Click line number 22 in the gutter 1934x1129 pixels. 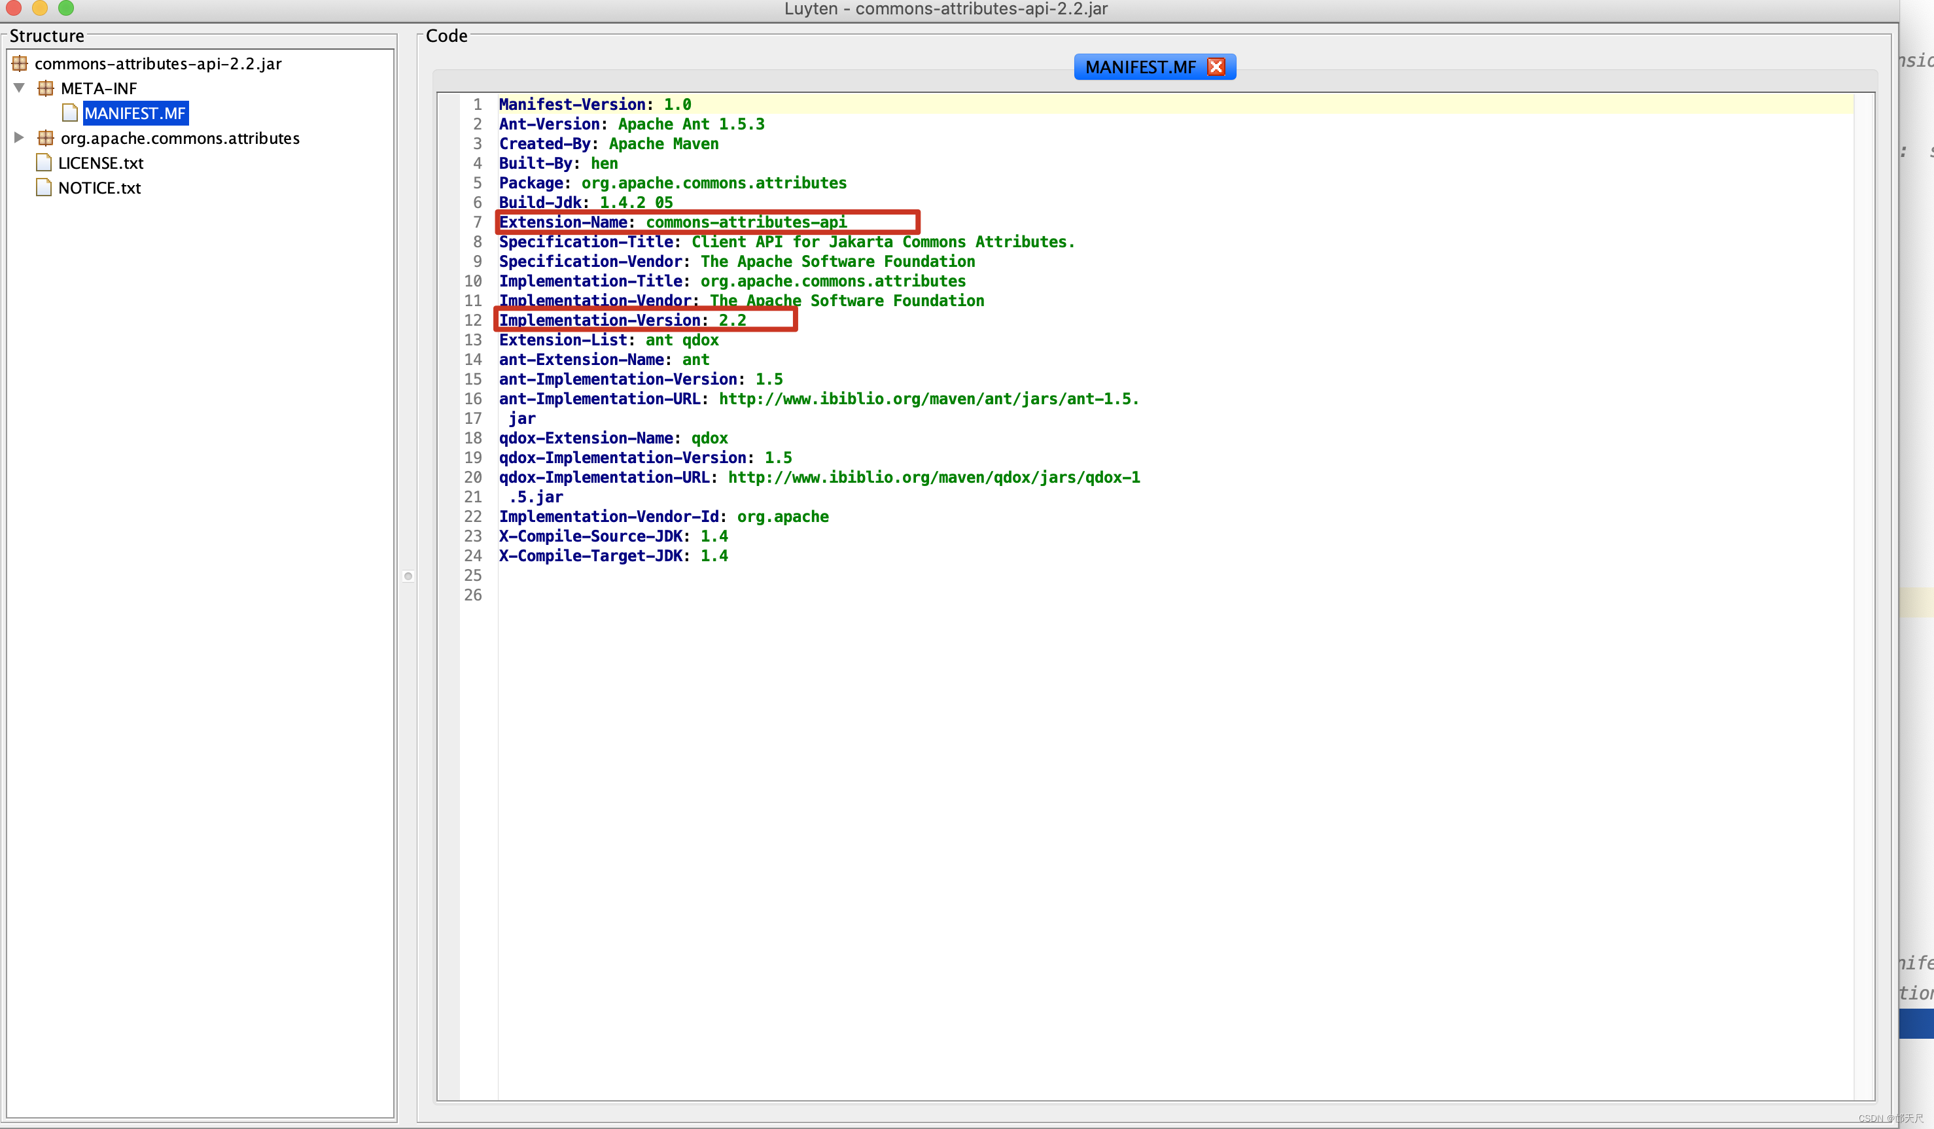473,517
